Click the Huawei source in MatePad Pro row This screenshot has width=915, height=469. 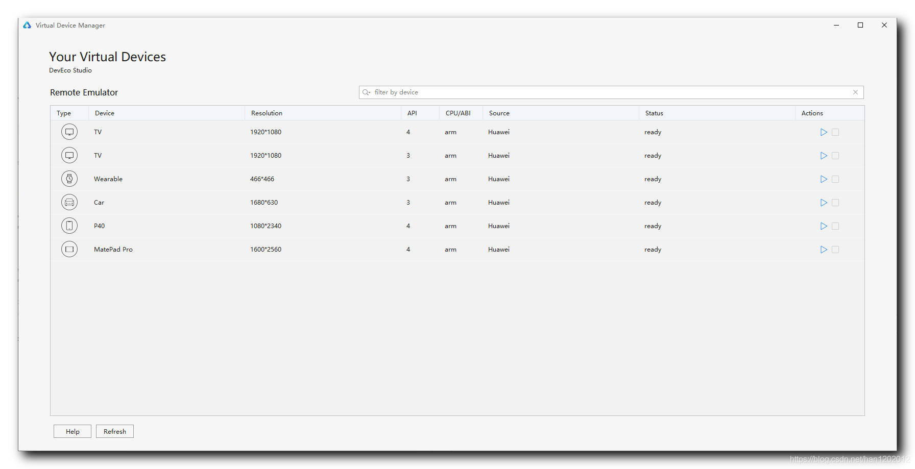499,250
